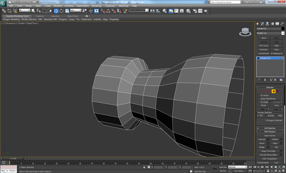286x173 pixels.
Task: Open the Modifiers menu
Action: click(58, 6)
